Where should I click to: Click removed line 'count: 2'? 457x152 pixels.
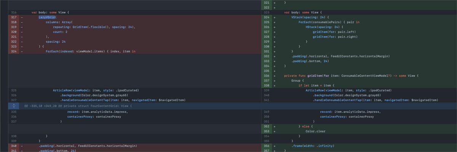point(60,32)
